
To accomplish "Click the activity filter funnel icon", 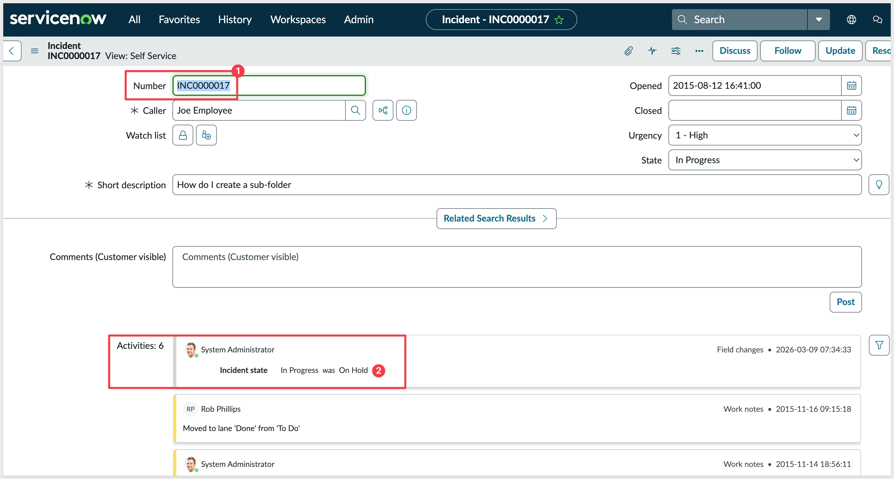I will pos(879,345).
